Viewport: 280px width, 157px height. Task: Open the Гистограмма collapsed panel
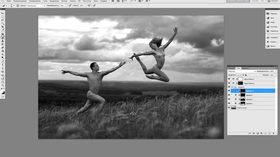tap(272, 27)
